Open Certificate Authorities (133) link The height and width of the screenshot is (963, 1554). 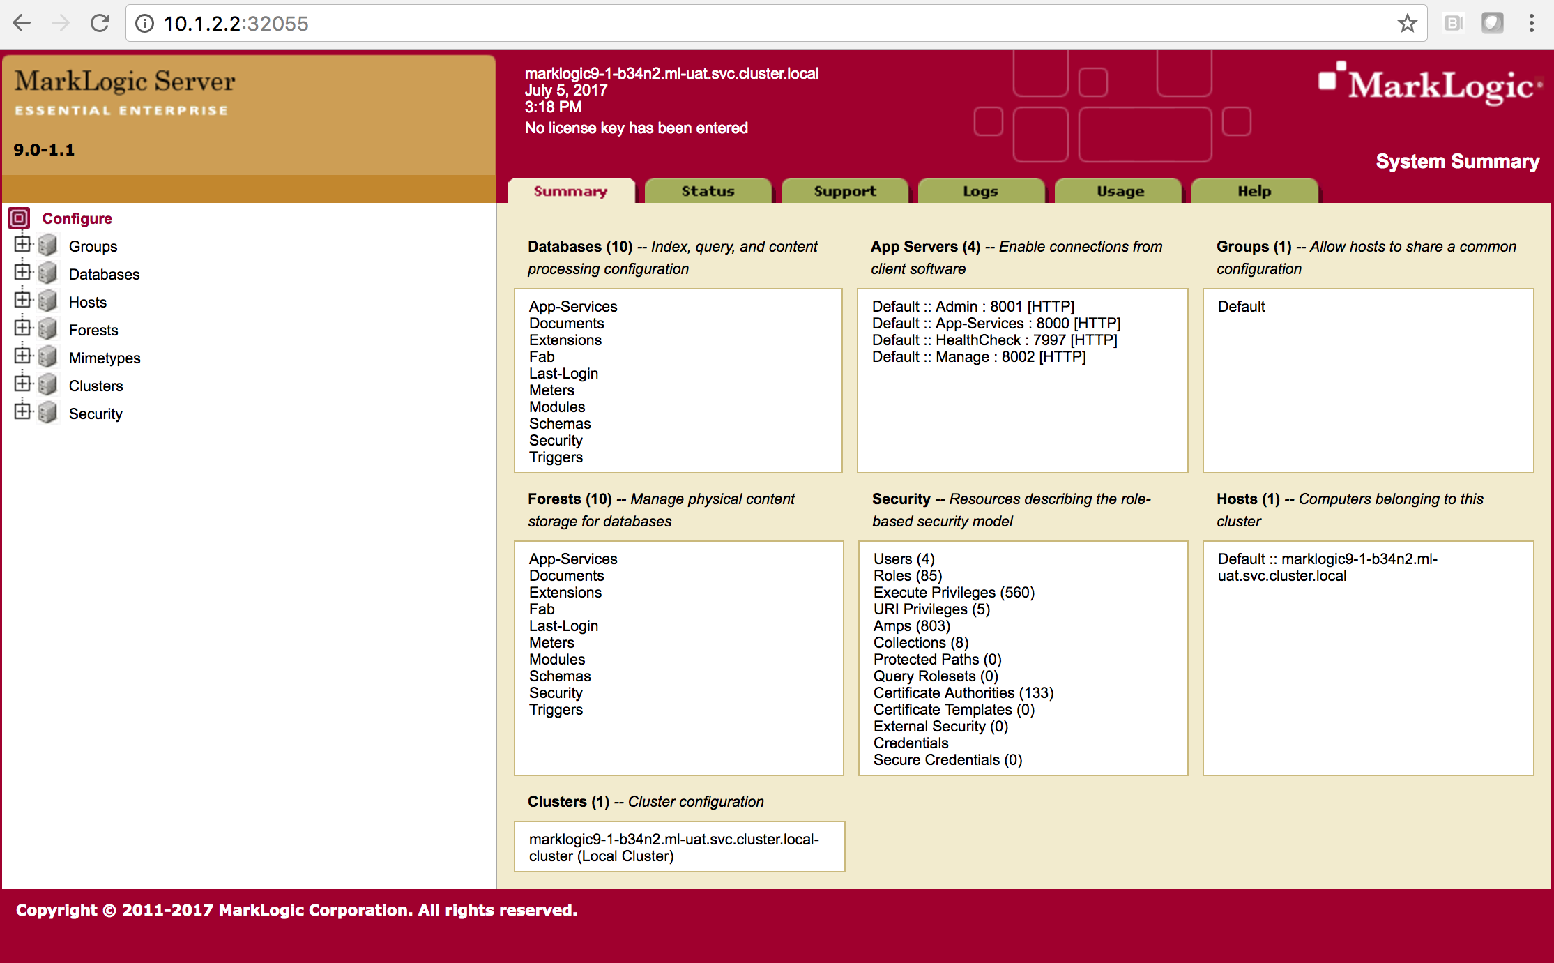point(963,692)
